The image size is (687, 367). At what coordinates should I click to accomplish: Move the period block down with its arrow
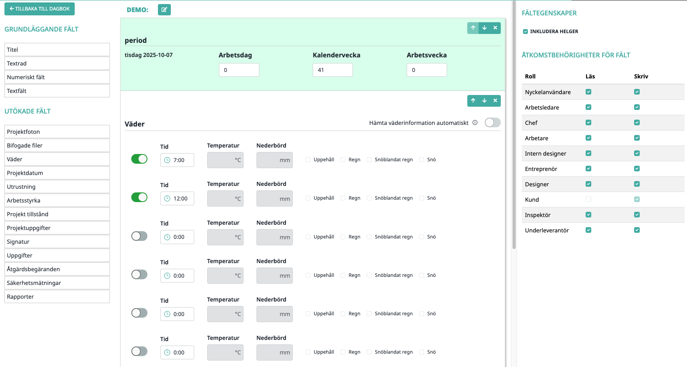[484, 28]
